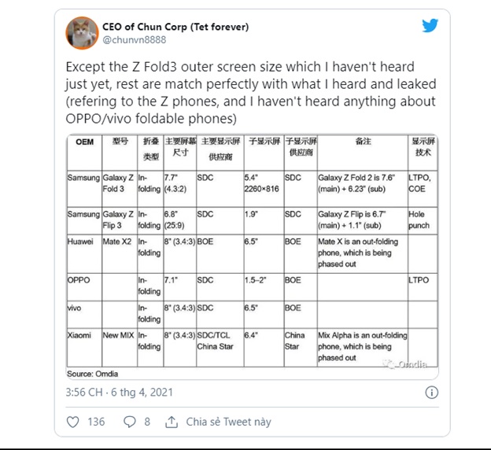Click 'Chia sẻ Tweet này' share link
The height and width of the screenshot is (450, 491).
point(229,422)
